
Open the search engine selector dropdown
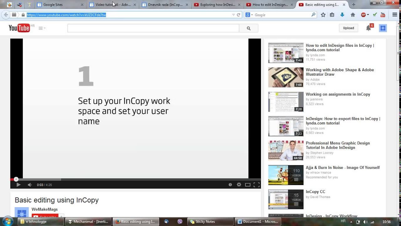point(249,15)
